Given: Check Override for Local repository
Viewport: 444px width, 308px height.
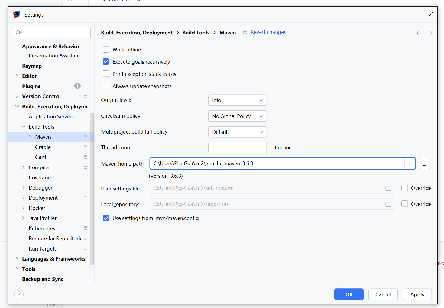Looking at the screenshot, I should click(x=405, y=204).
